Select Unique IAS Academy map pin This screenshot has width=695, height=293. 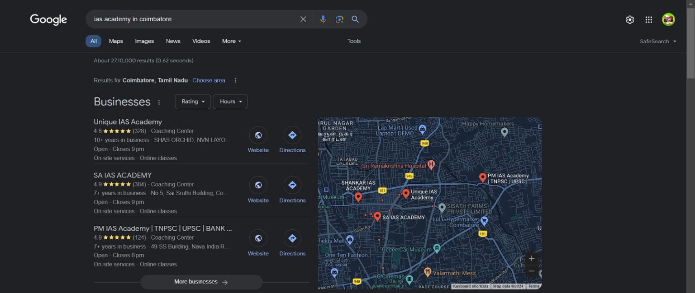coord(406,194)
